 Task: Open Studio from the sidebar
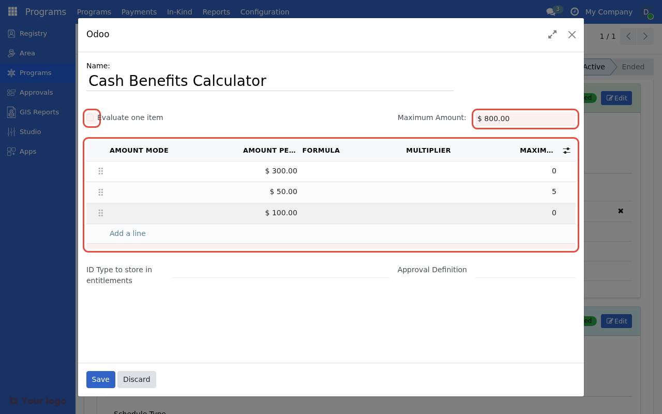[29, 131]
